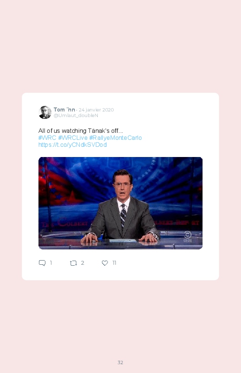This screenshot has width=241, height=373.
Task: Follow the t.co/yCNdkSVDod link
Action: point(72,144)
